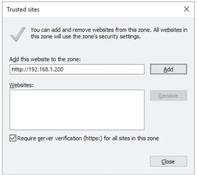197x175 pixels.
Task: Click the Close button at the bottom
Action: tap(168, 161)
